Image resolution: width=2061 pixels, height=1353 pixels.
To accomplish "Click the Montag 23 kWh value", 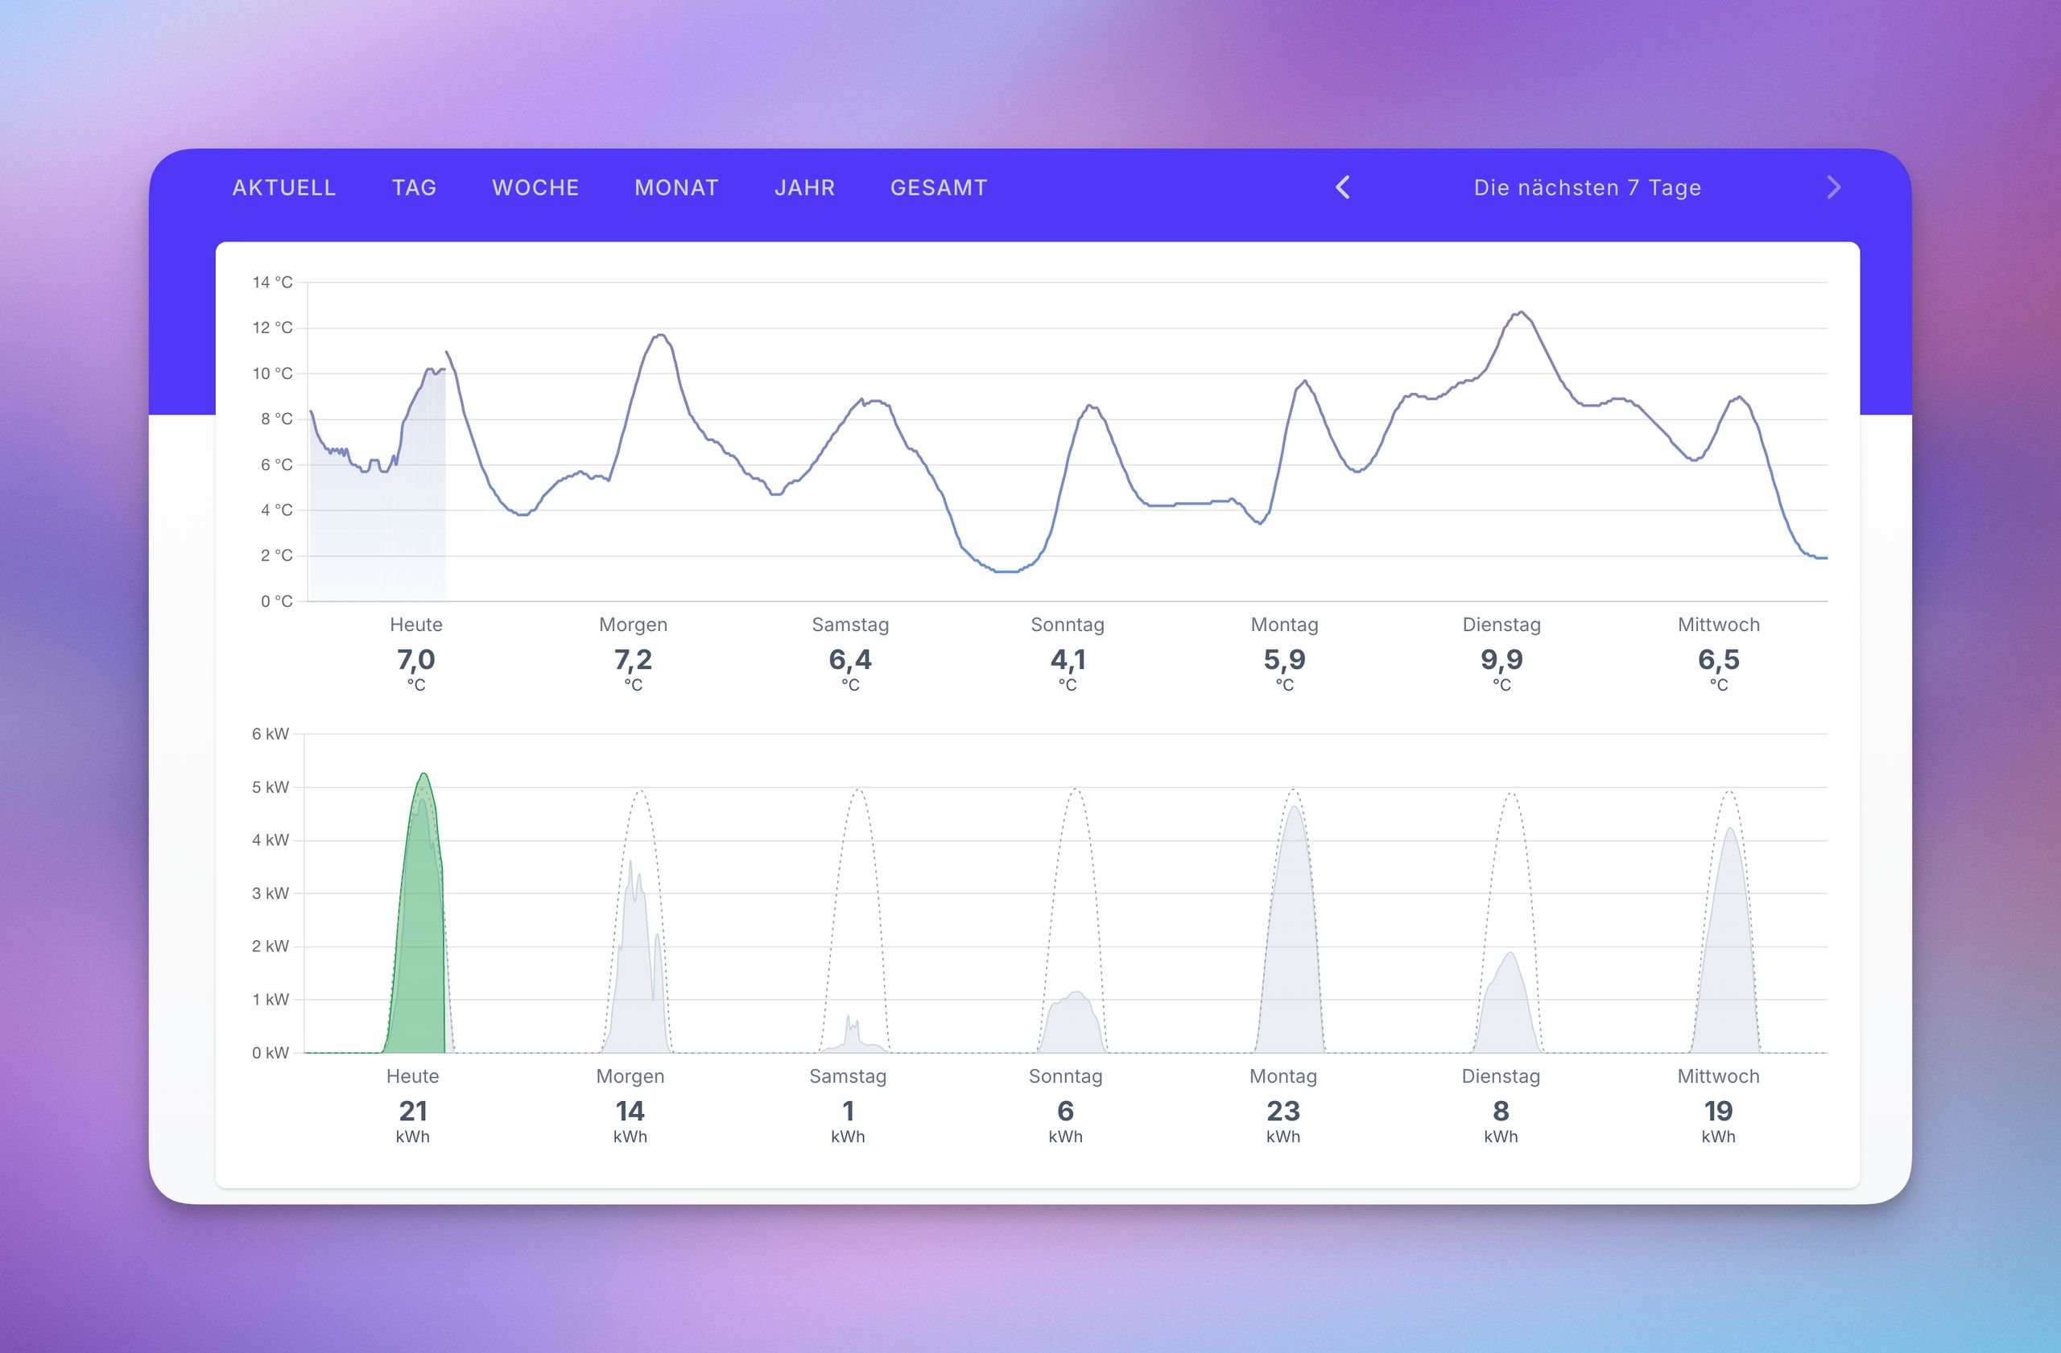I will point(1282,1111).
